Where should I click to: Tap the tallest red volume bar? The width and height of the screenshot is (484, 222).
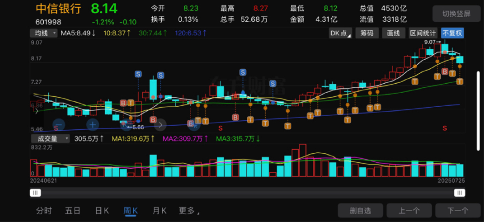click(x=303, y=160)
